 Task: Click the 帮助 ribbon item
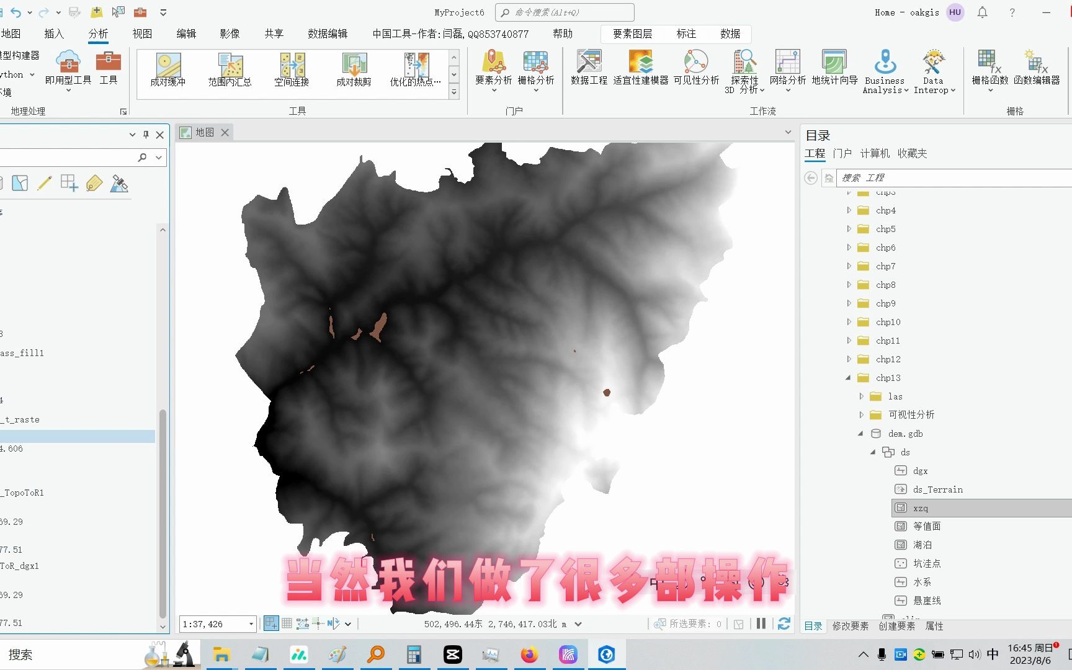tap(562, 33)
